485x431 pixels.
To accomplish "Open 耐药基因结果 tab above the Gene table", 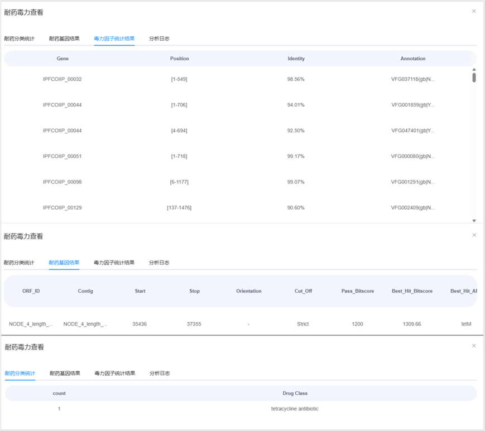I will pos(64,39).
